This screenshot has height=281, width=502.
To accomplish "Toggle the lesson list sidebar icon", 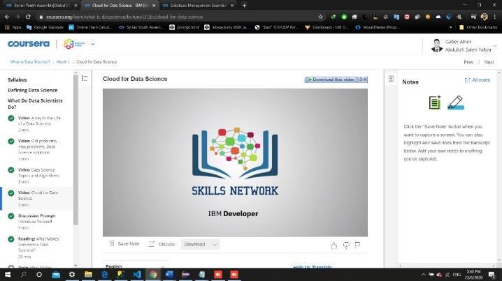I will [x=85, y=78].
